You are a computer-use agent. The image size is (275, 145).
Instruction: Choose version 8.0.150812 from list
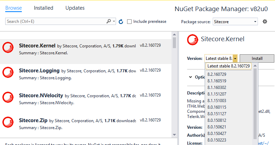(217, 120)
